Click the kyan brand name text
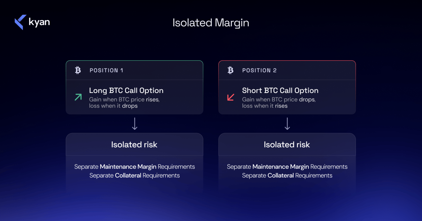 [x=39, y=22]
